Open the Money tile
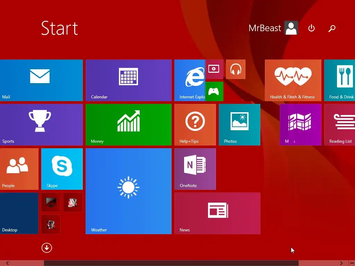Viewport: 355px width, 266px height. tap(129, 125)
